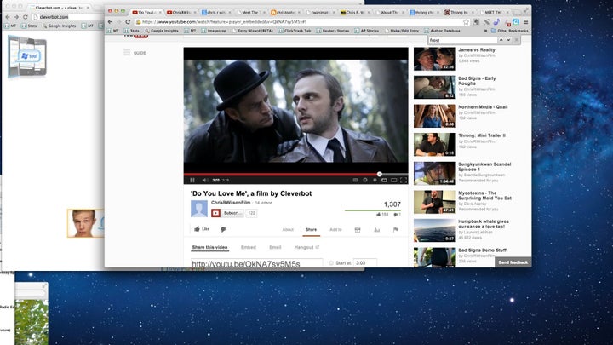
Task: Open Throng: Mini Trailer II video
Action: pyautogui.click(x=482, y=135)
